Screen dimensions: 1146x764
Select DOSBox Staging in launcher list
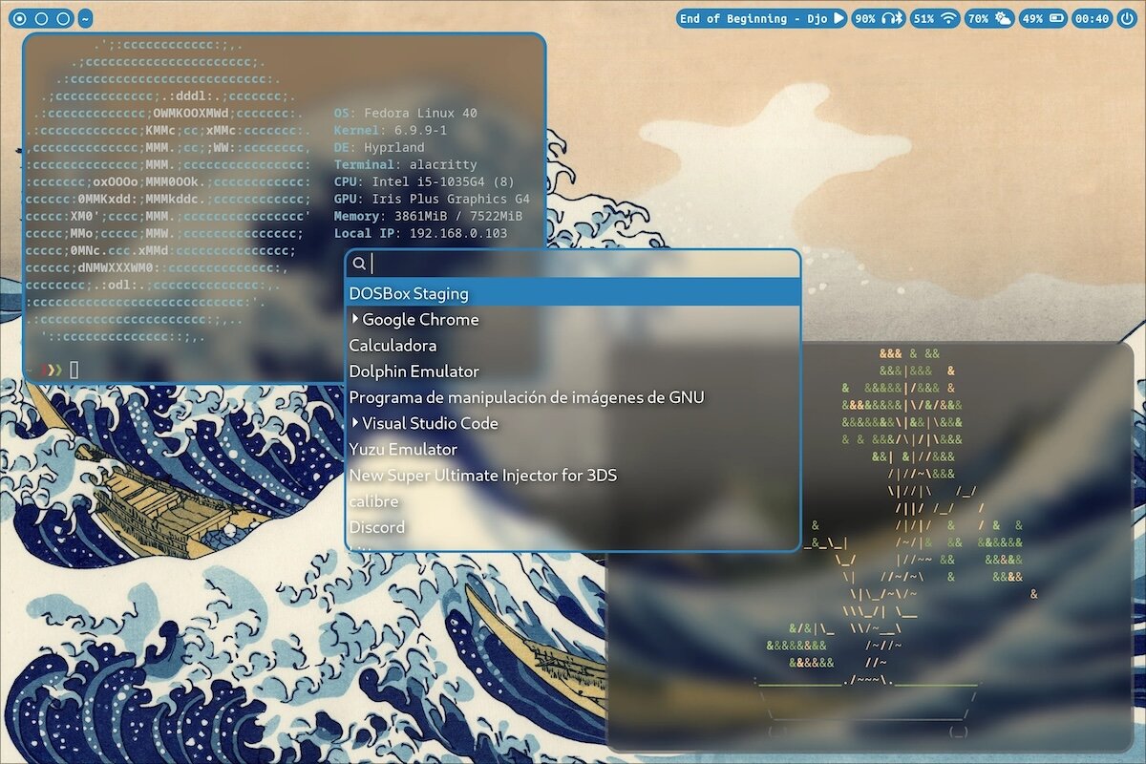coord(409,293)
